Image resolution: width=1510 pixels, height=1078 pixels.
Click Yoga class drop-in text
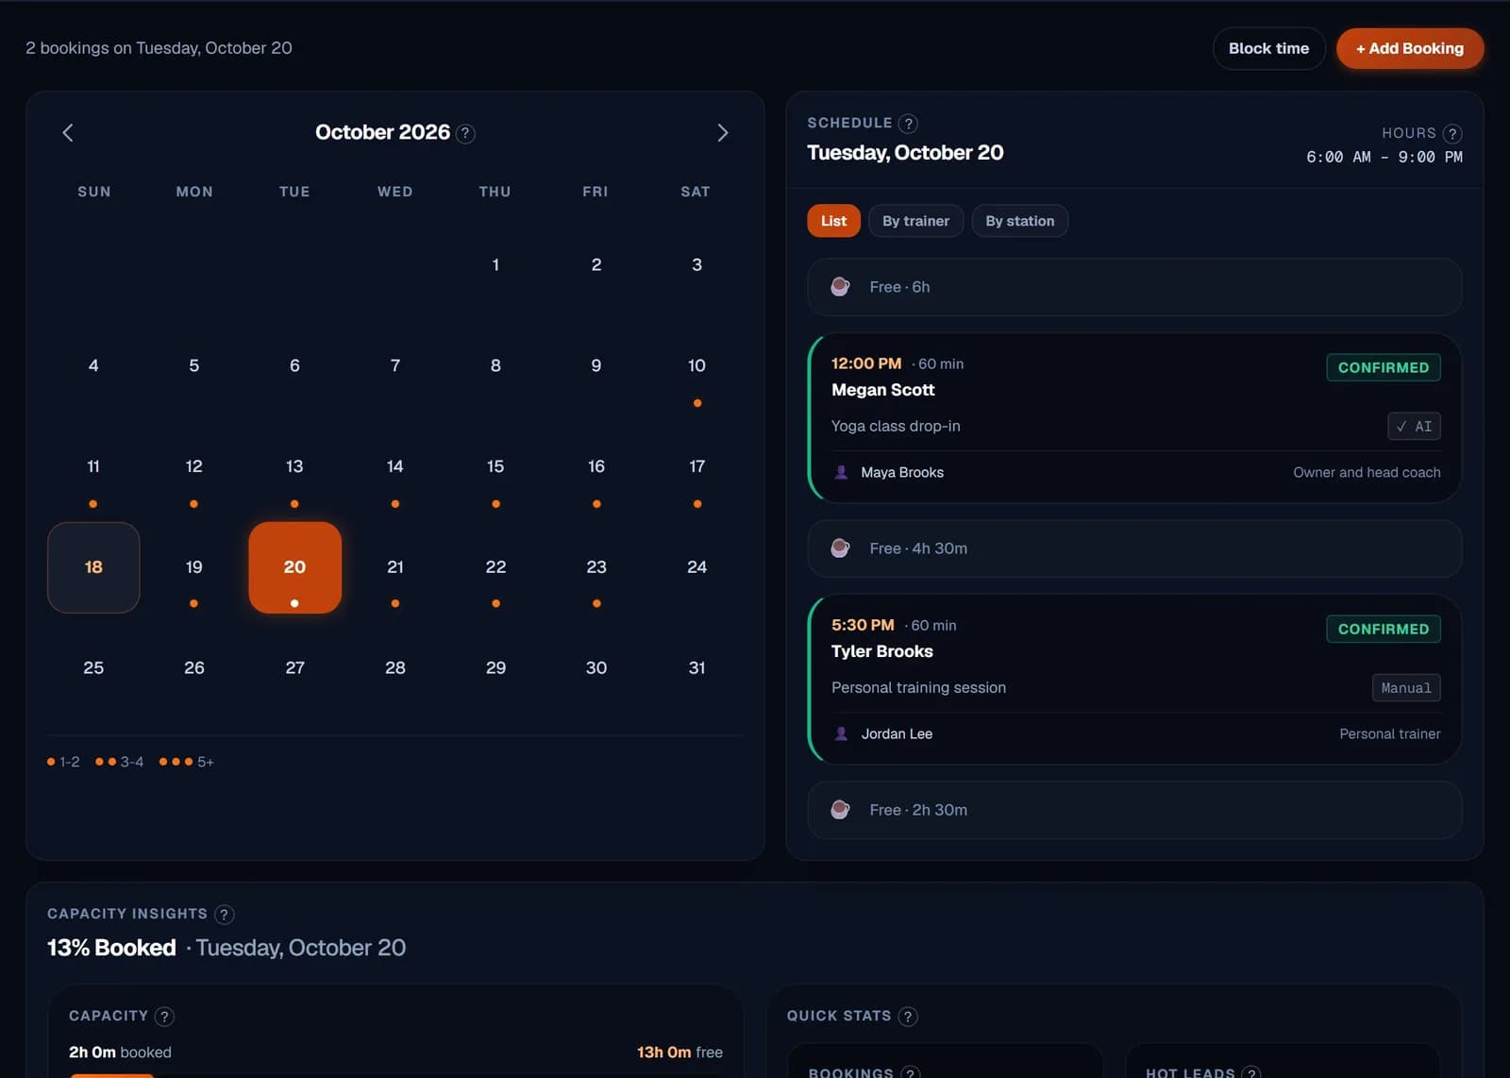click(x=896, y=427)
